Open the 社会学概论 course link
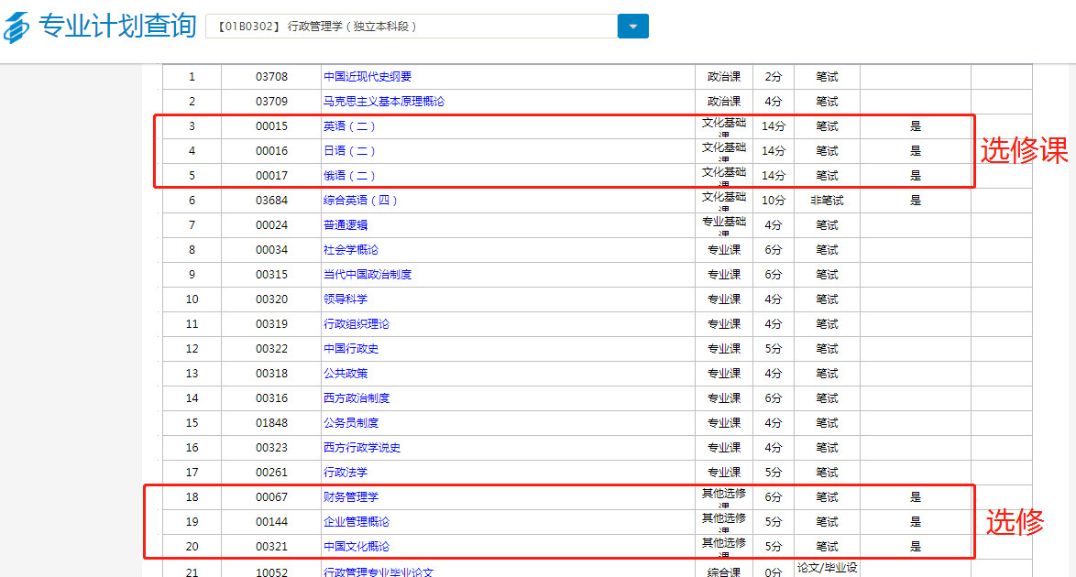This screenshot has width=1076, height=577. pos(351,250)
